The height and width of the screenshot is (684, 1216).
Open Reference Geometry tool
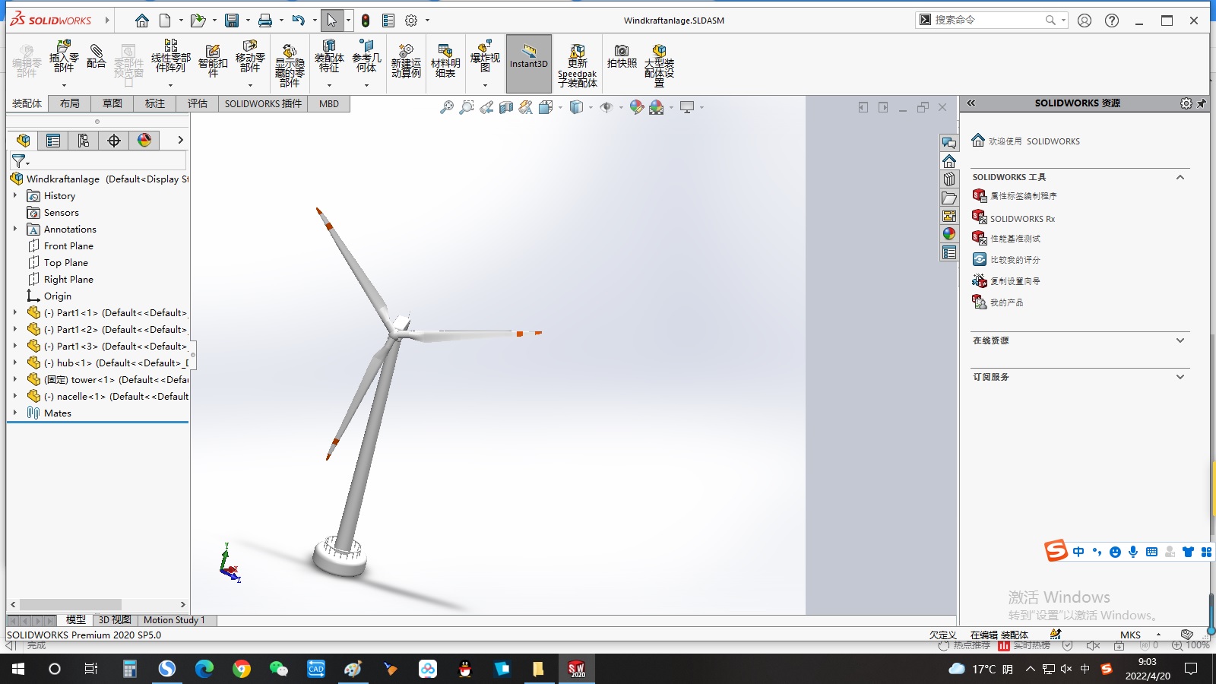366,58
